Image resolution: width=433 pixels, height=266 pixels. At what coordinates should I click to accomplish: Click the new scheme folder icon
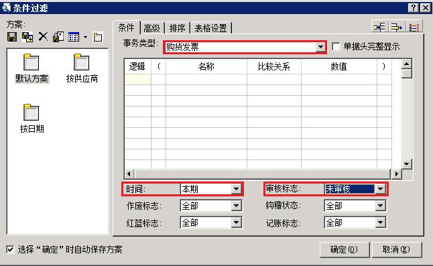98,37
